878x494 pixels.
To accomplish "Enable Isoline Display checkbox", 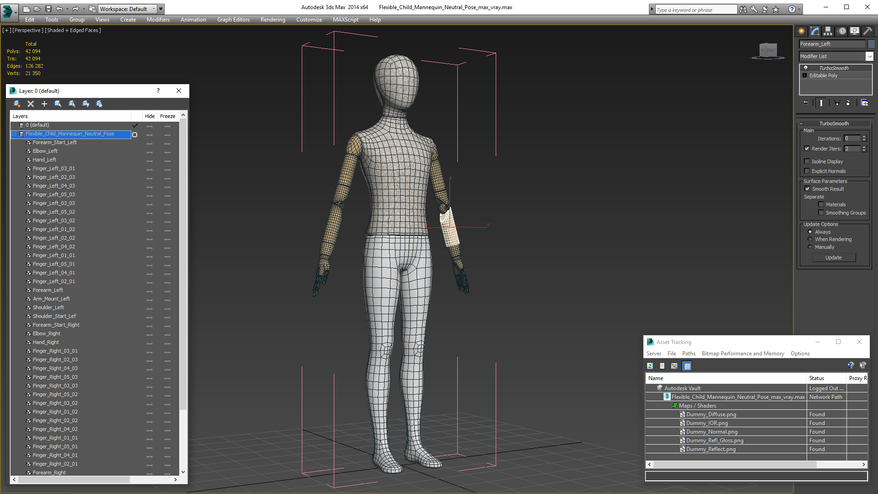I will point(807,161).
